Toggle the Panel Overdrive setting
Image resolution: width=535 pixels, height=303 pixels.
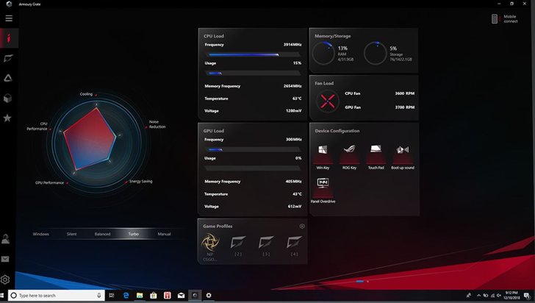click(x=323, y=190)
